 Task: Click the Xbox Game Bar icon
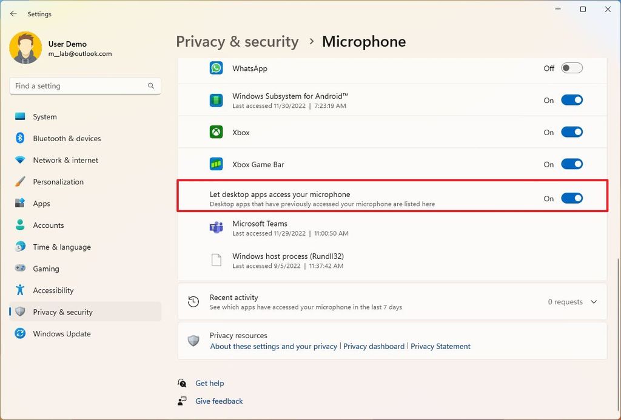click(216, 164)
